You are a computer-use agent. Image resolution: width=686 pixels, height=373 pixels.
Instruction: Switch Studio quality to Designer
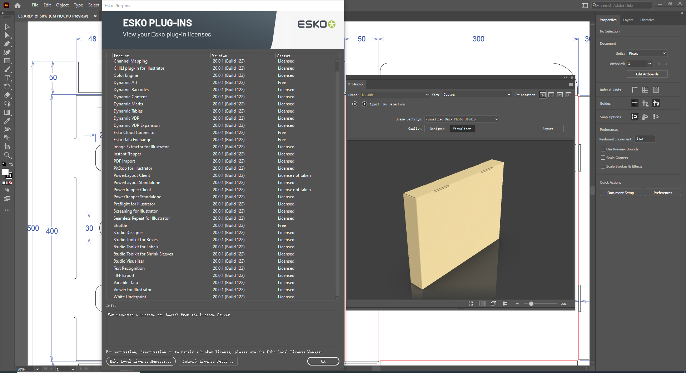click(x=437, y=129)
